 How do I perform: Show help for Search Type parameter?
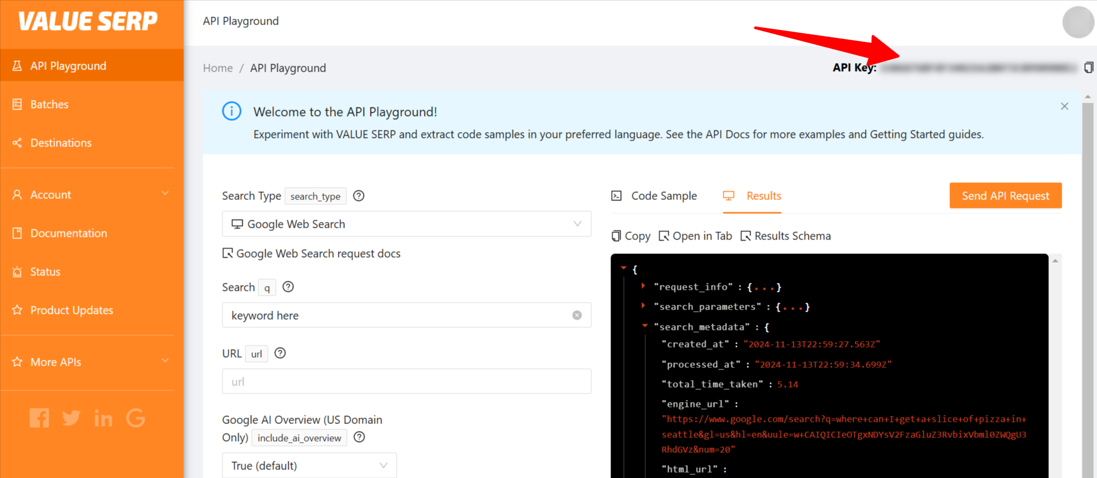click(x=359, y=196)
